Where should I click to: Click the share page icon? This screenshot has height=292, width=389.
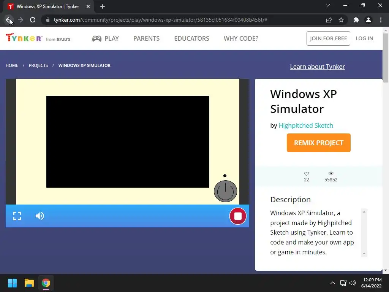329,20
